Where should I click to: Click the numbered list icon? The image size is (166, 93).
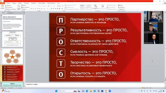click(54, 6)
